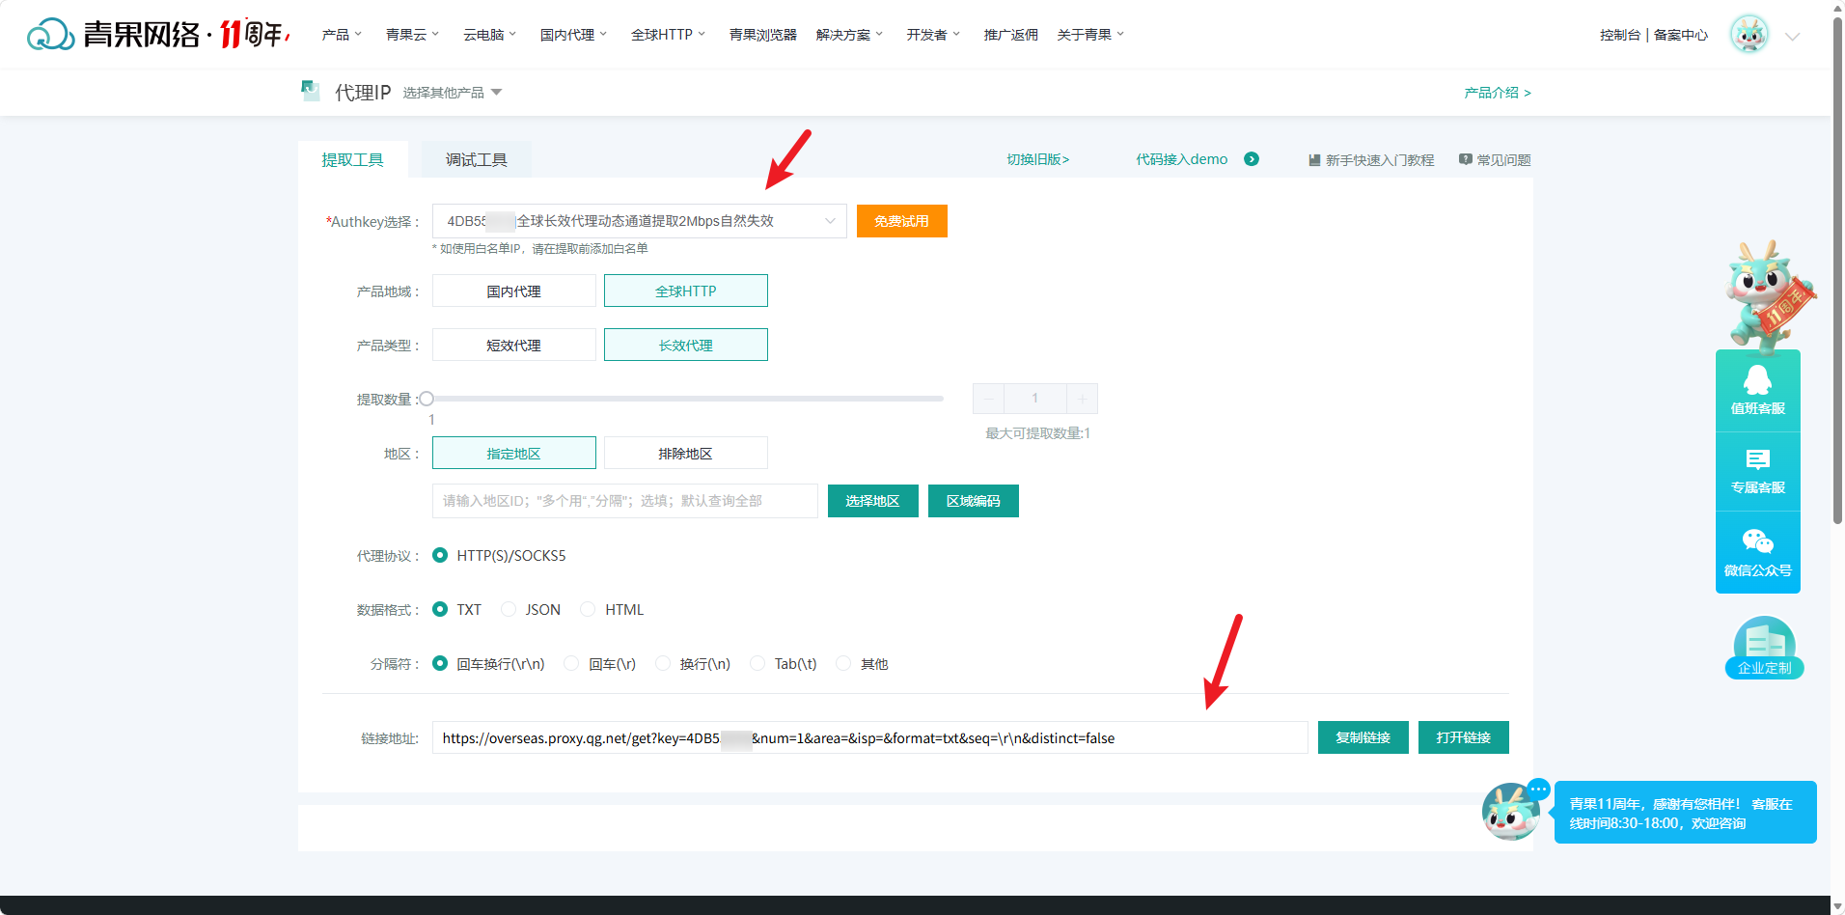The image size is (1845, 915).
Task: Expand the 云电脑 menu
Action: (x=490, y=35)
